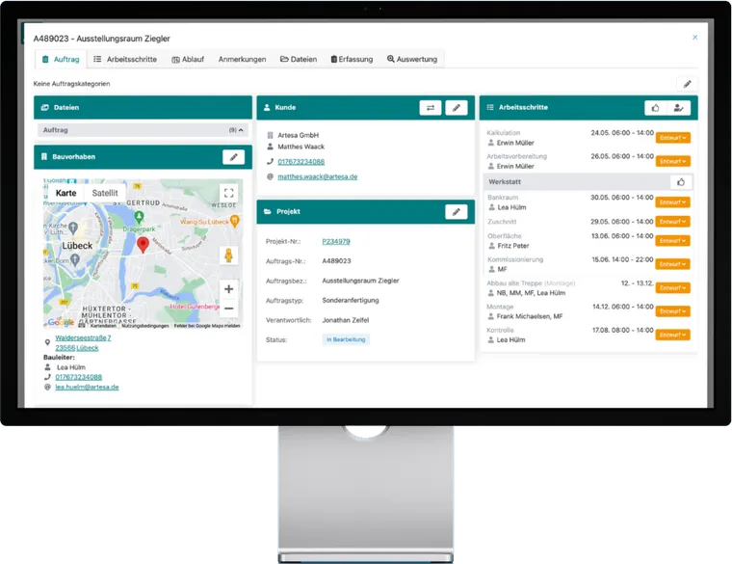
Task: Open the Ablauf tab
Action: (188, 60)
